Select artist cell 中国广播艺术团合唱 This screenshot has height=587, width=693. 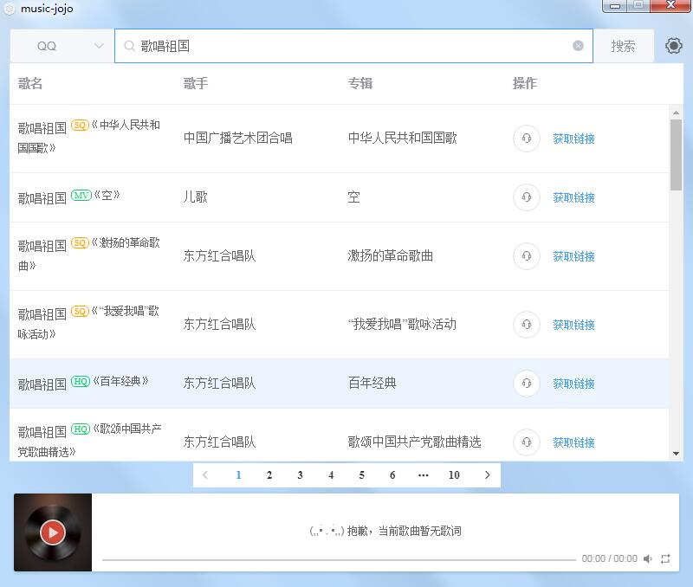237,138
